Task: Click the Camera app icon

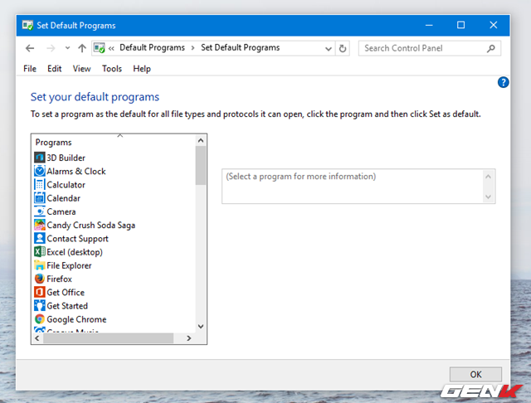Action: click(39, 211)
